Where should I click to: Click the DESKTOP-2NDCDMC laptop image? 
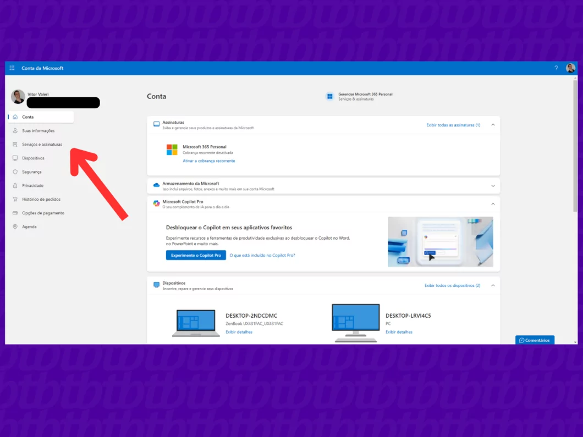196,323
